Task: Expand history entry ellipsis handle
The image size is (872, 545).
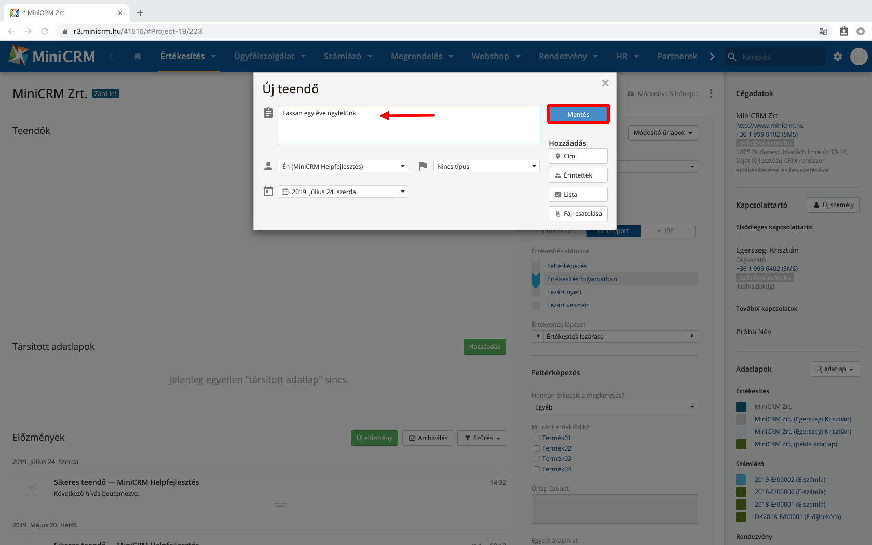Action: click(x=280, y=506)
